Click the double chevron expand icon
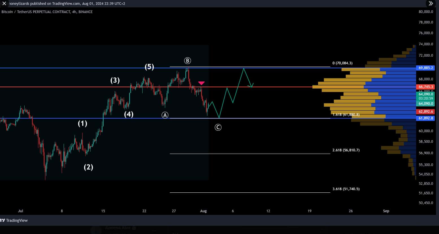This screenshot has height=234, width=439. coord(431,3)
